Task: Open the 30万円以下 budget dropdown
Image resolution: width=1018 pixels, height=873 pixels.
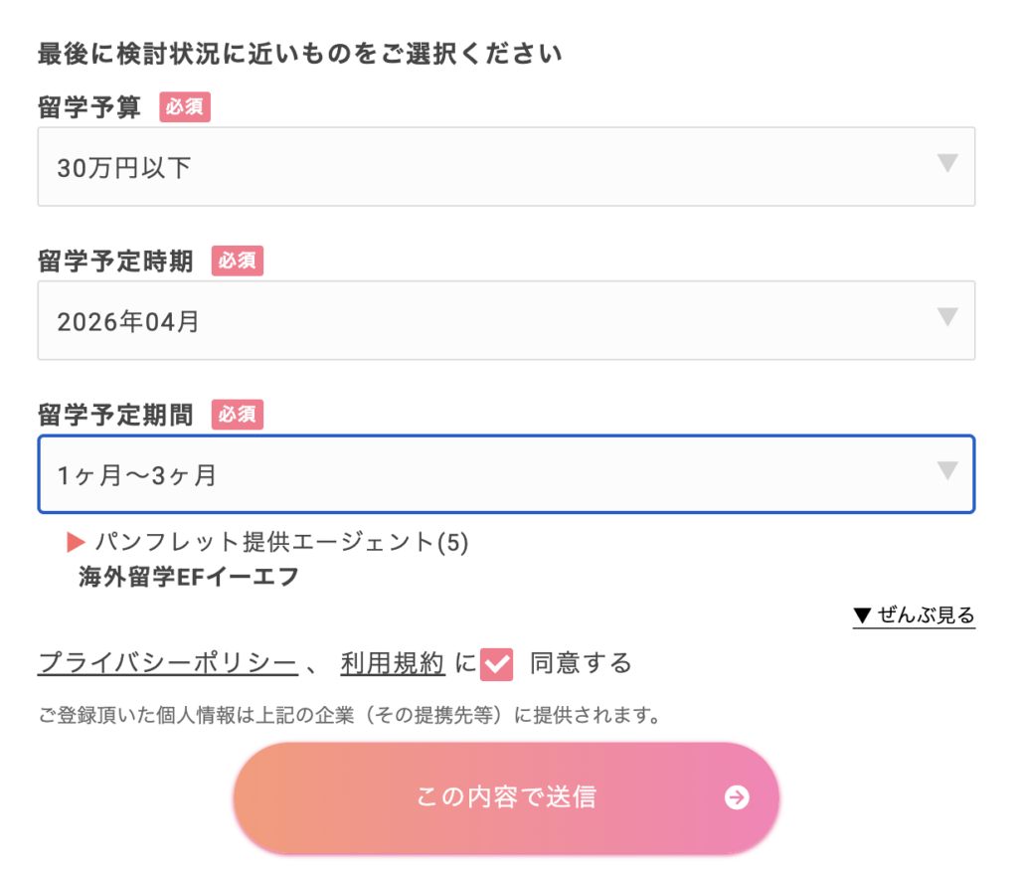Action: pyautogui.click(x=506, y=167)
